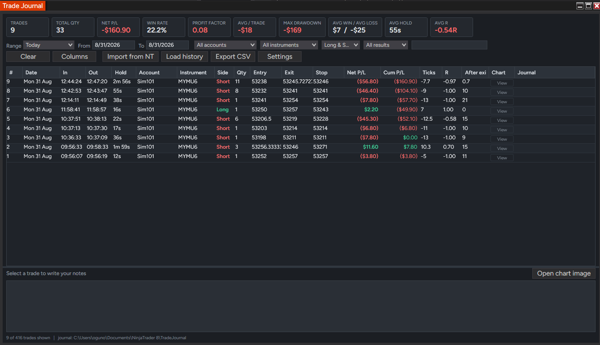Click the AVG R stat card
600x345 pixels.
pyautogui.click(x=451, y=27)
